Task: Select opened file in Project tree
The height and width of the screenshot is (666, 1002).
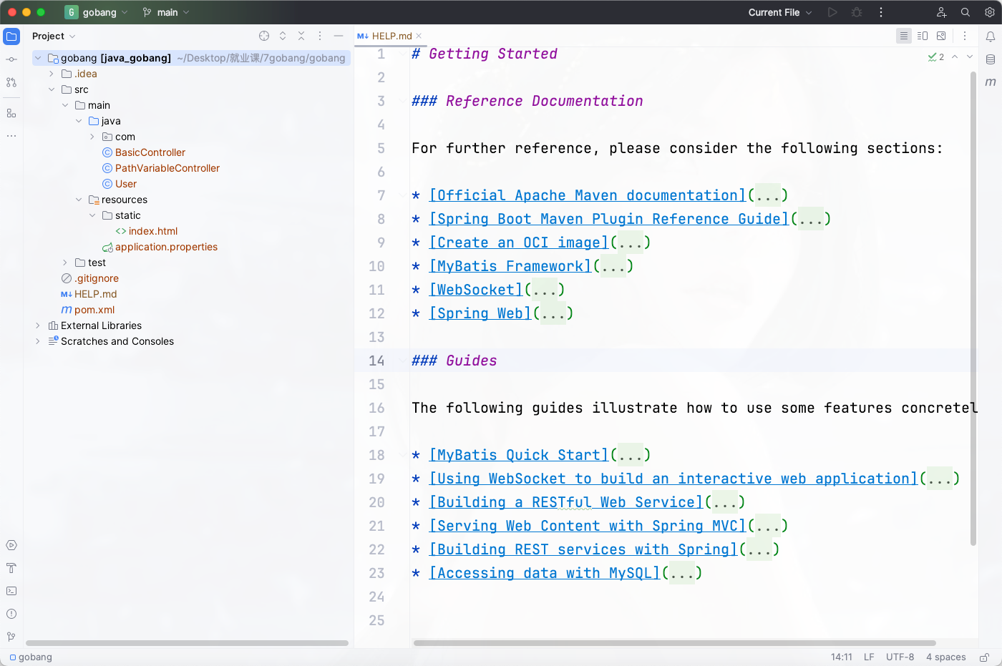Action: coord(264,36)
